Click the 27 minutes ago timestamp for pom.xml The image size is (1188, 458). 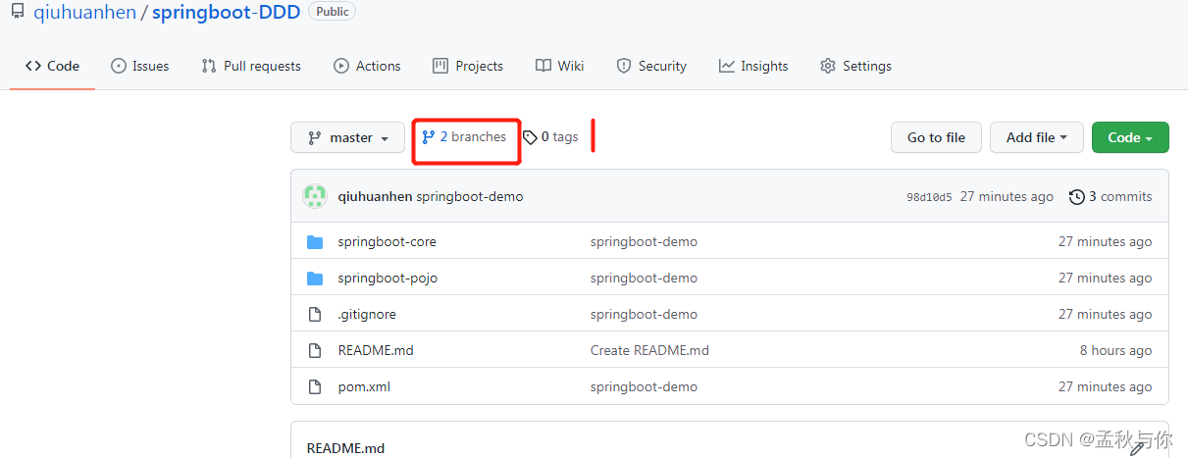[x=1106, y=386]
